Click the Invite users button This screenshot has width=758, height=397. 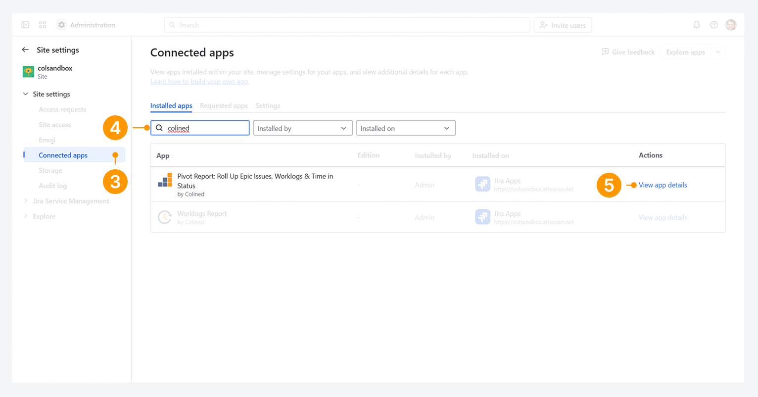[563, 25]
